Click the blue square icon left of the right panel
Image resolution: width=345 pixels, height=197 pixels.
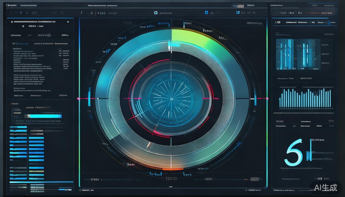238,13
